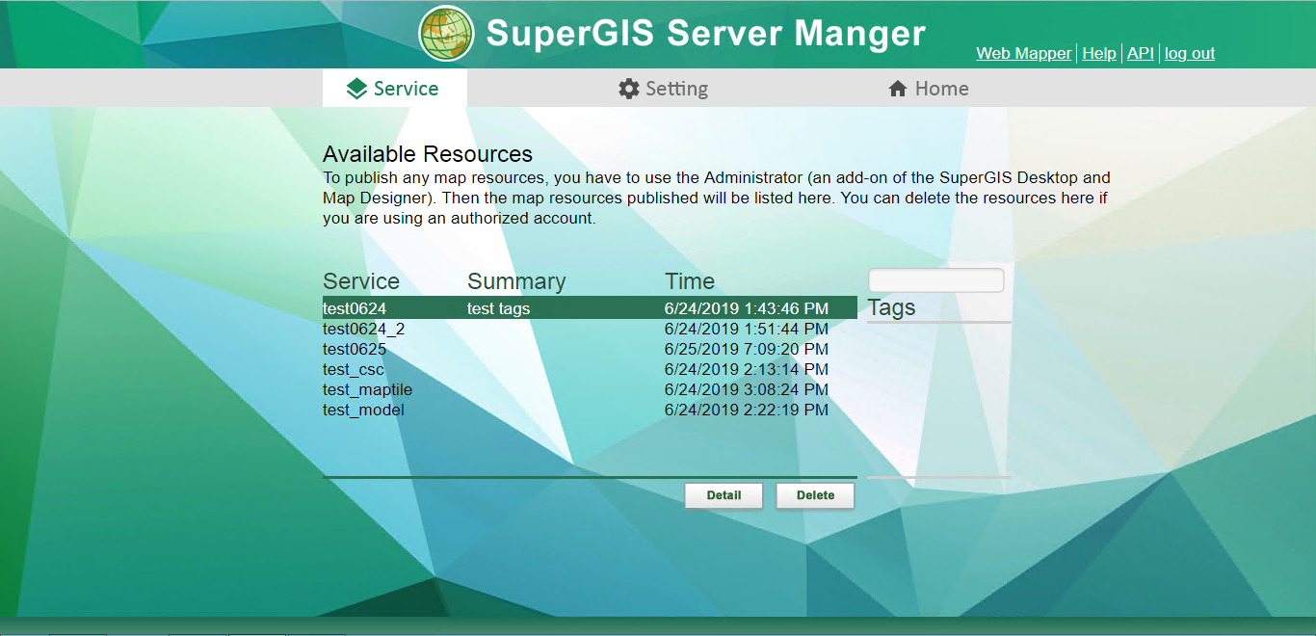Click the time 6/24/2019 3:08:24 PM
This screenshot has width=1316, height=636.
point(747,389)
